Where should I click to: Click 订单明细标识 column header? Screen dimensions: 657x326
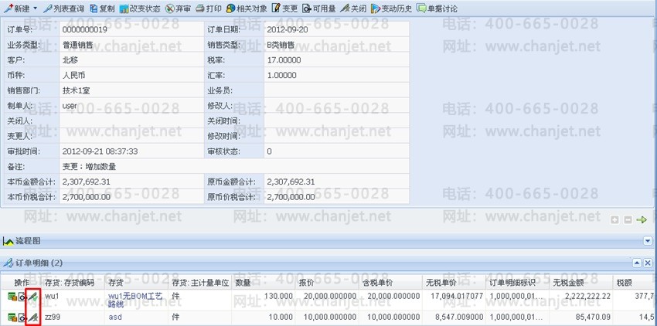[512, 283]
